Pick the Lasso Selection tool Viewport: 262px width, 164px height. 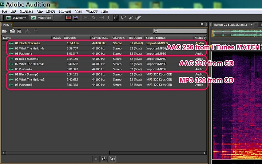point(123,18)
